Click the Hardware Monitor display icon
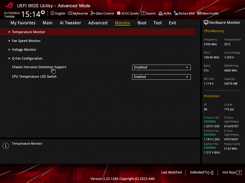 click(206, 23)
